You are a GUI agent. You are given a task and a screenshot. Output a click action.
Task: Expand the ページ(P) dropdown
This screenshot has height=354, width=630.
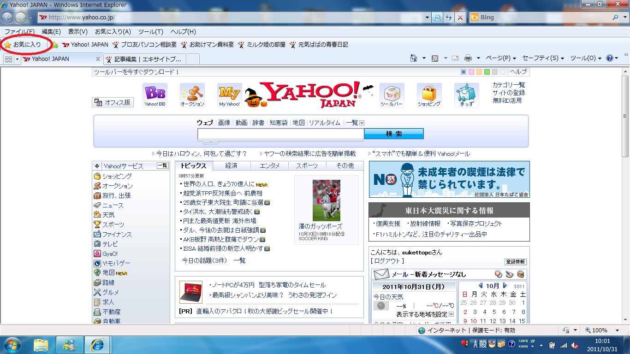pyautogui.click(x=501, y=58)
